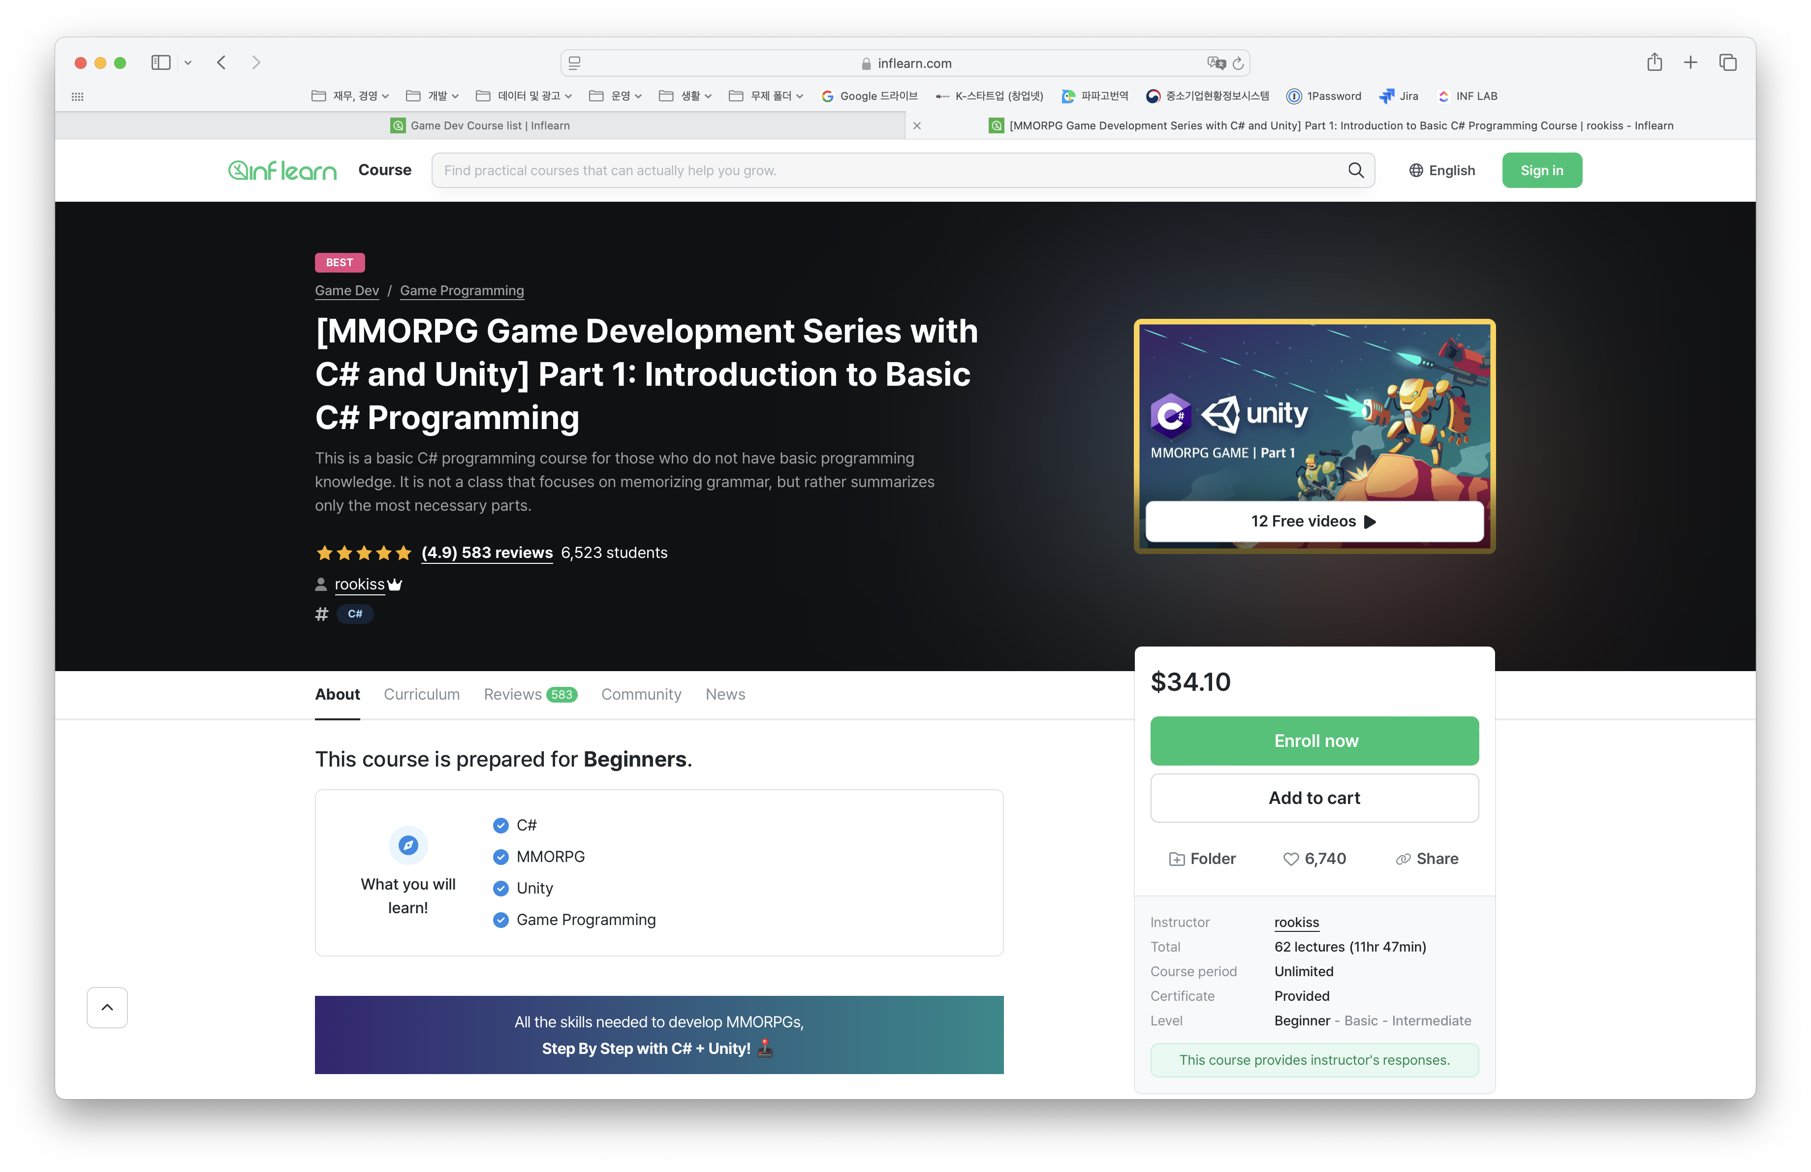
Task: Click the C# hashtag tag
Action: (x=355, y=614)
